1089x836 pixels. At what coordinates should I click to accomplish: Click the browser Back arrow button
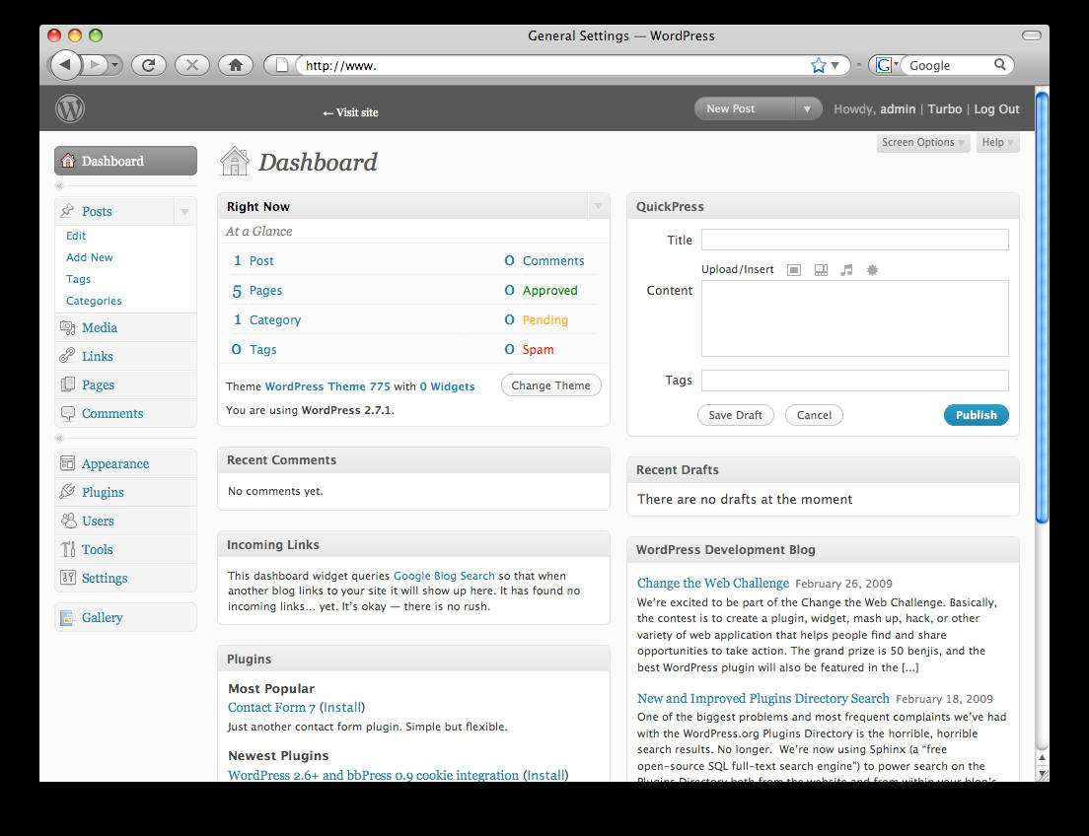(x=64, y=65)
